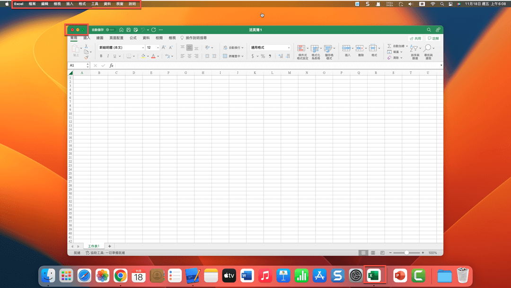Click the 儲存格樣式 cell styles icon
Viewport: 511px width, 288px height.
[328, 49]
